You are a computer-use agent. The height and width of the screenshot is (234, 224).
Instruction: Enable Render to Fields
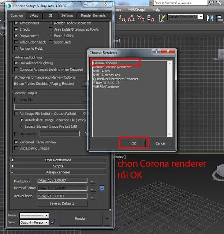click(16, 48)
